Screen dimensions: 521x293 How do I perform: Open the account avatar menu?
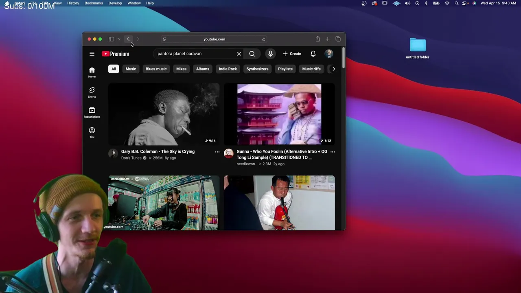pos(329,54)
